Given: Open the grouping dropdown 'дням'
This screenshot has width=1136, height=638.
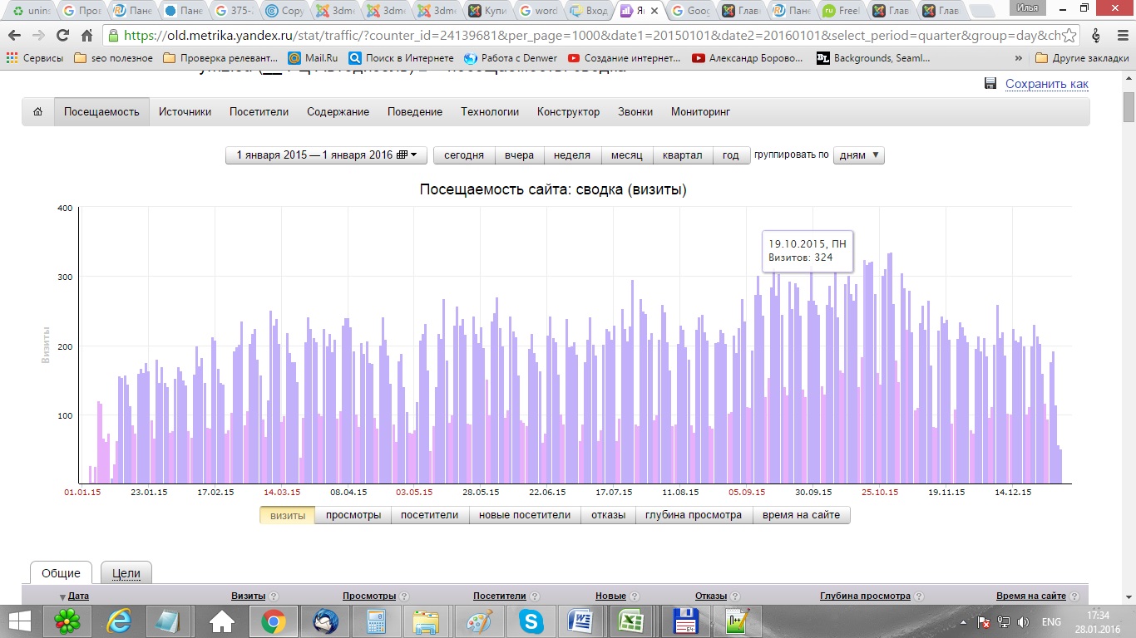Looking at the screenshot, I should [x=858, y=155].
